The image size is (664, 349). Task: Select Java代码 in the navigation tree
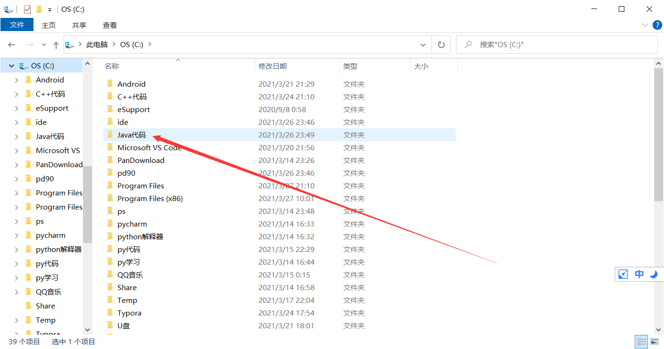click(50, 136)
